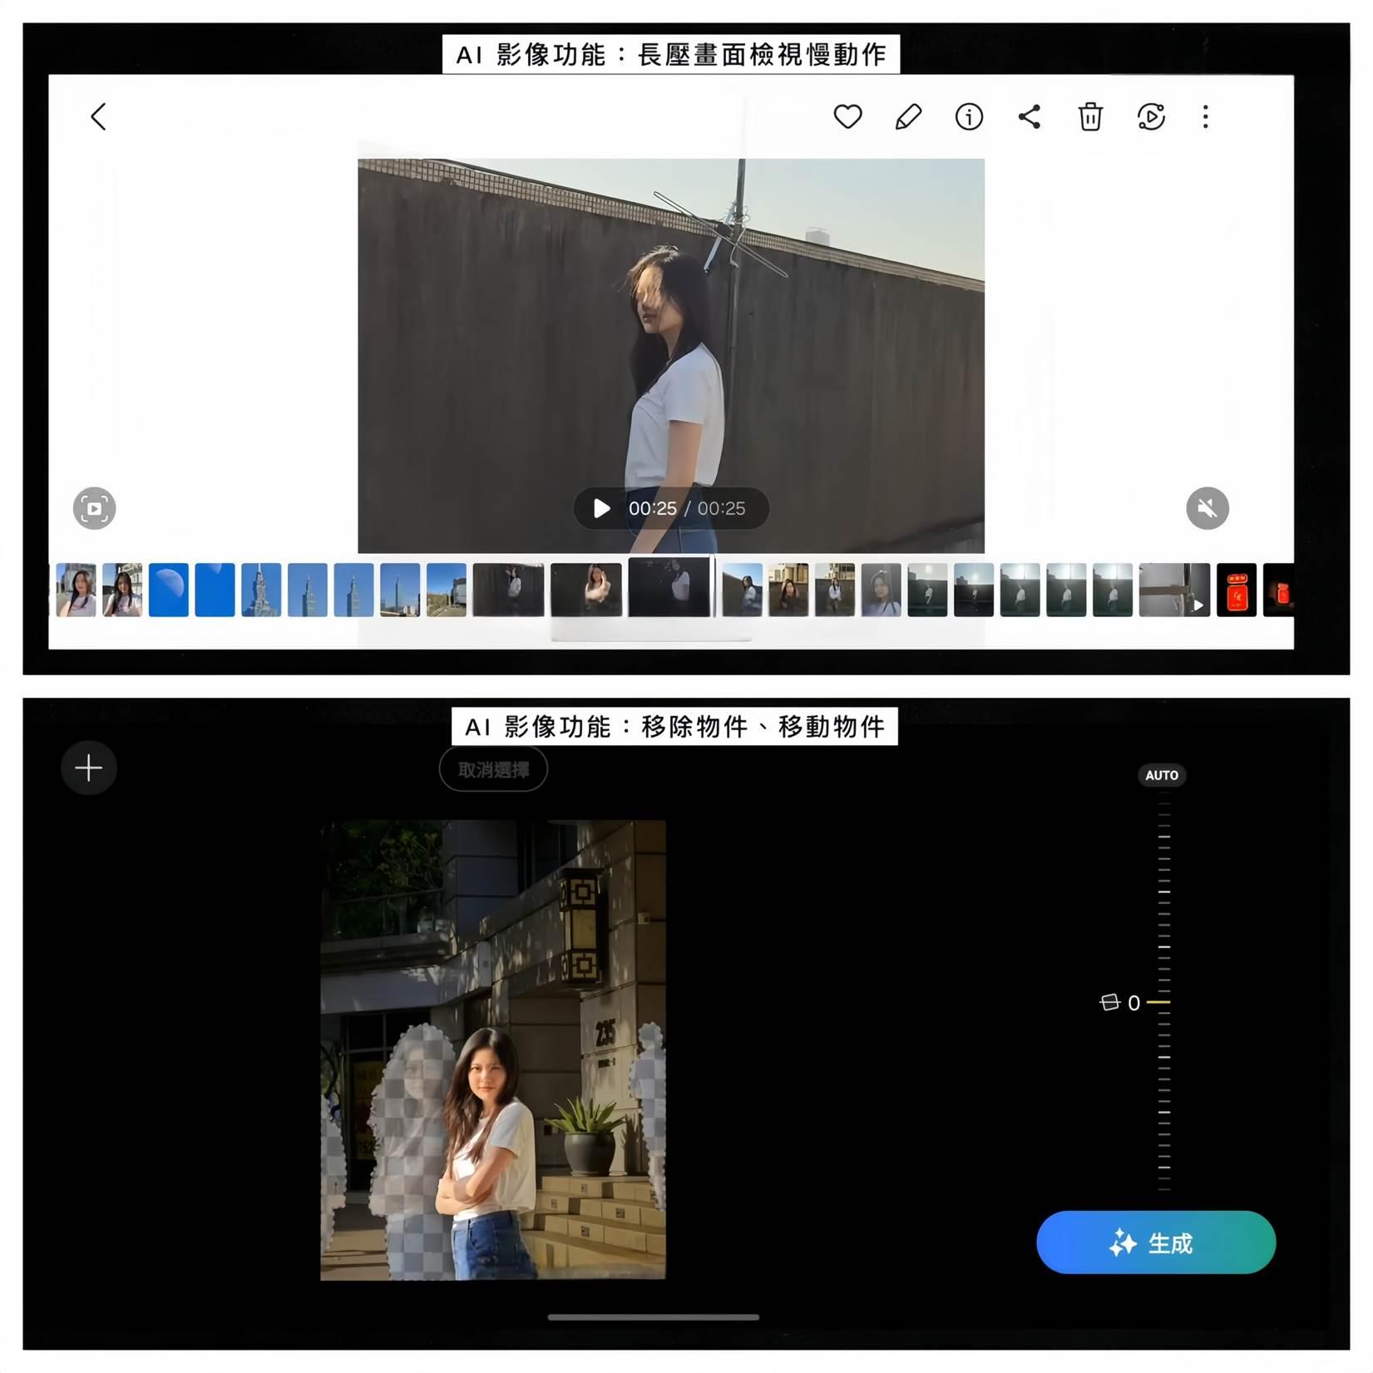
Task: Open editor with the pencil icon
Action: tap(908, 116)
